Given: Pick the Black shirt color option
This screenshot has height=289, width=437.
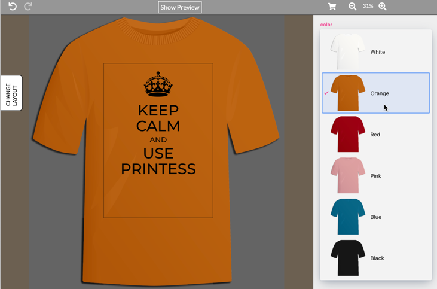Looking at the screenshot, I should 375,258.
